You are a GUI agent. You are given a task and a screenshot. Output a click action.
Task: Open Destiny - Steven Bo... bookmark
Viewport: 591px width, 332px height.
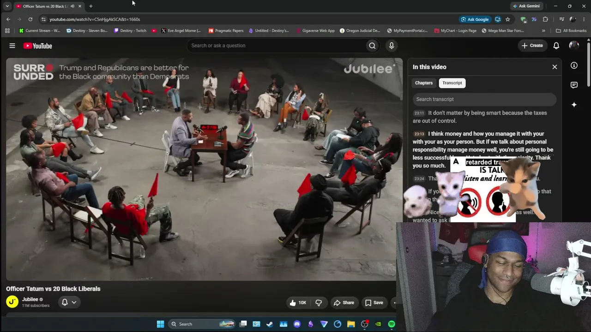(87, 31)
